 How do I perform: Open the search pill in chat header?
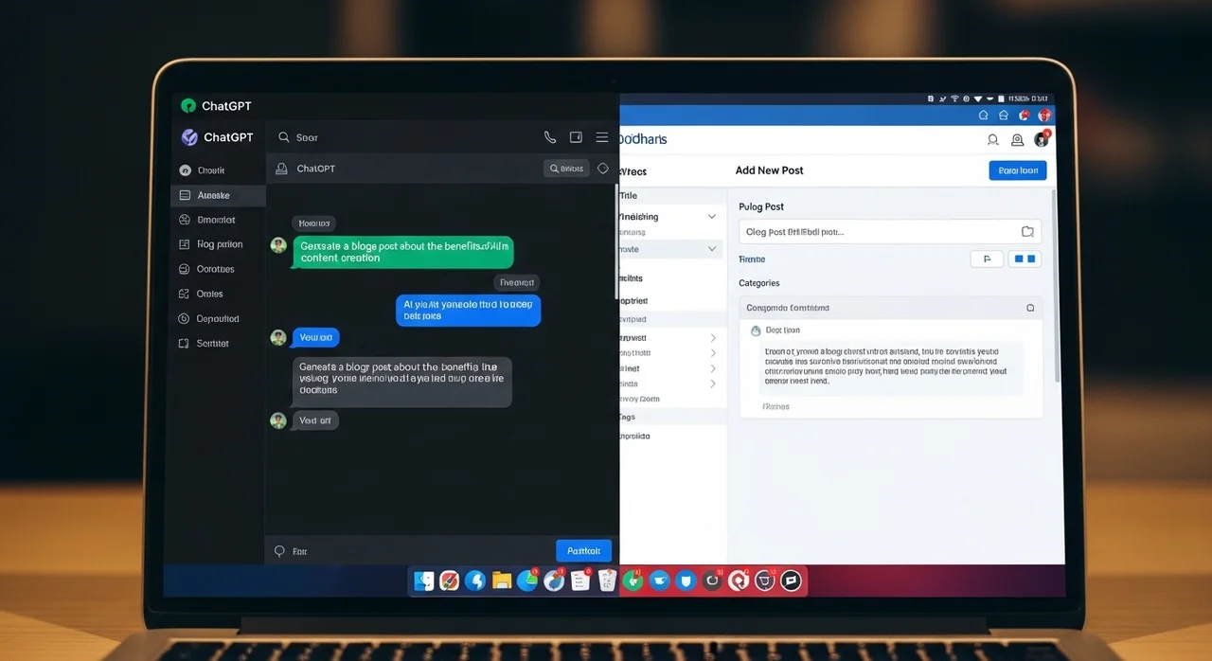pyautogui.click(x=566, y=169)
